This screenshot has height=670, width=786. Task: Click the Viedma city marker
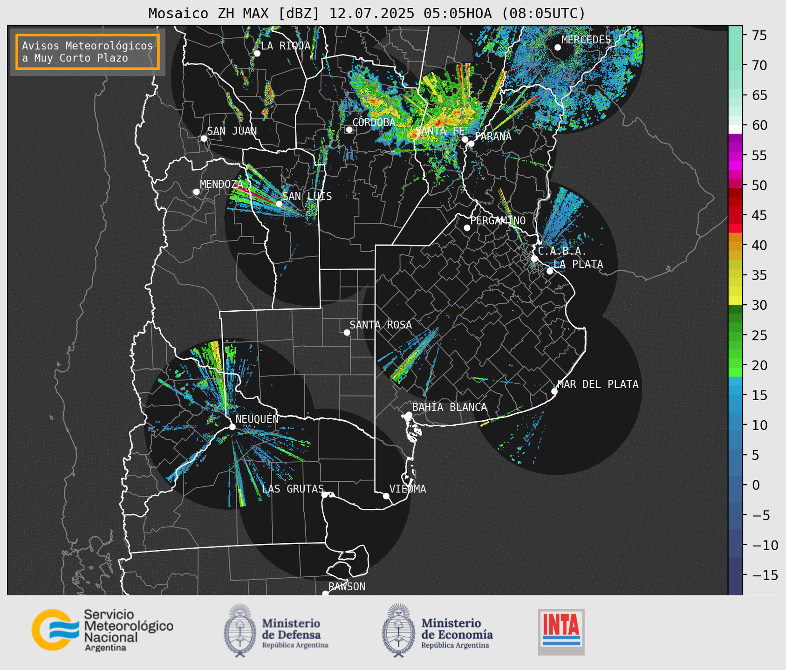pos(386,496)
